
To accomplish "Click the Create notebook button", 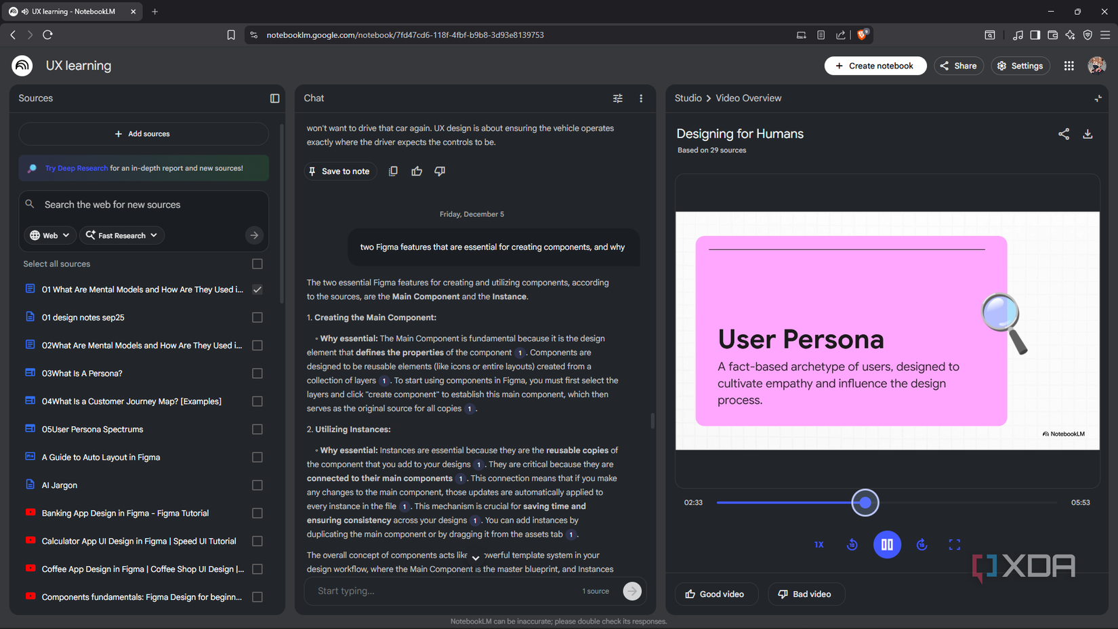I will [875, 66].
